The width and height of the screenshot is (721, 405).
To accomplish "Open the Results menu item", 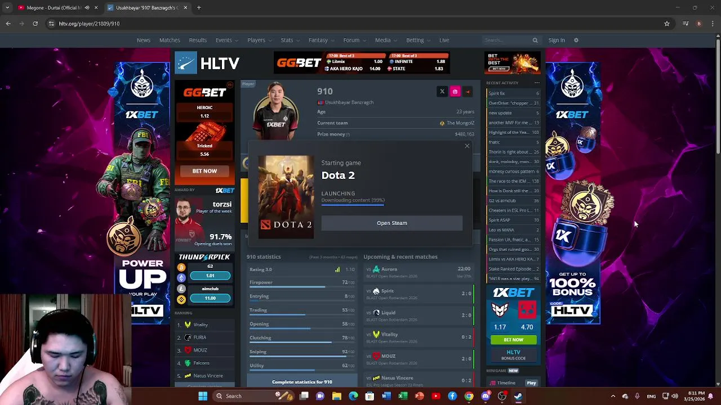I will pos(198,40).
